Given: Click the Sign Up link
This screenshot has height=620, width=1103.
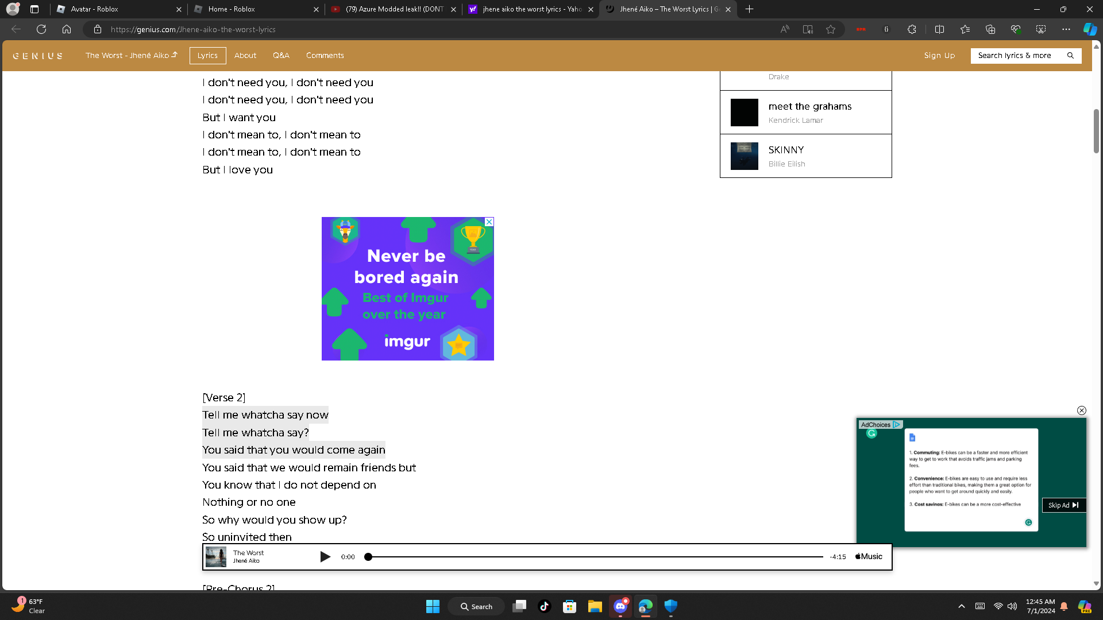Looking at the screenshot, I should tap(939, 56).
